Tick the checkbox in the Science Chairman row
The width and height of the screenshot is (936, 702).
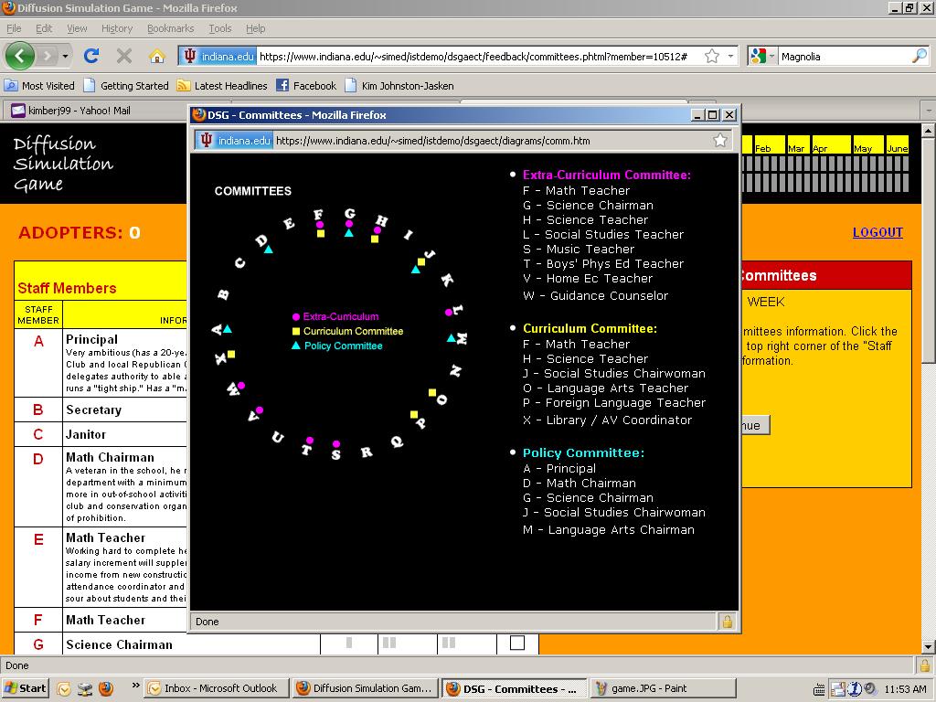pos(517,643)
